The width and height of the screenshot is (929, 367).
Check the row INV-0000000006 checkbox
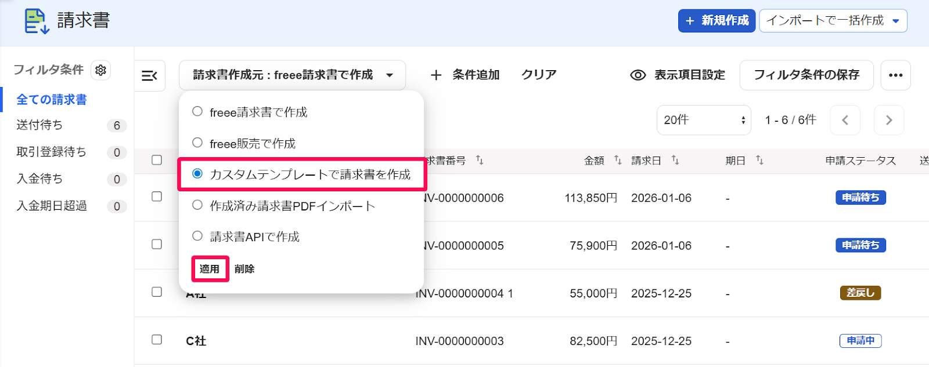[157, 197]
